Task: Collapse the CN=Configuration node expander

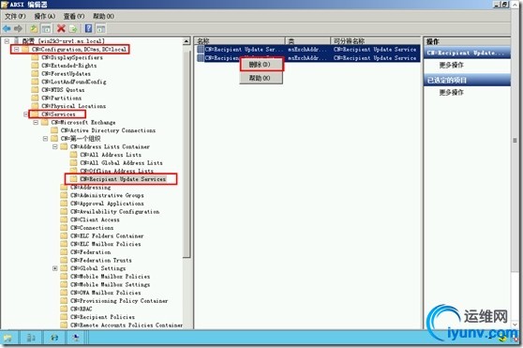Action: pos(16,50)
